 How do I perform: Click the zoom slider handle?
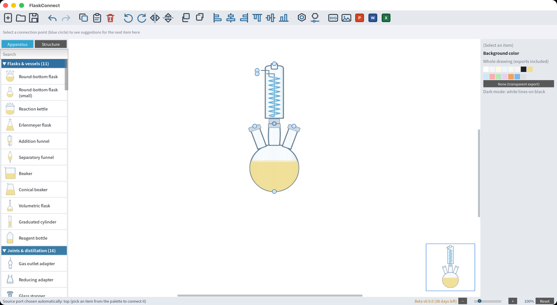(479, 301)
